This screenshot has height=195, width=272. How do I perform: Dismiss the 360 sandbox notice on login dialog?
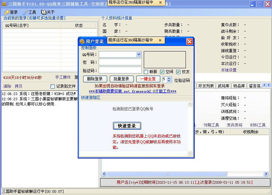pos(160,40)
